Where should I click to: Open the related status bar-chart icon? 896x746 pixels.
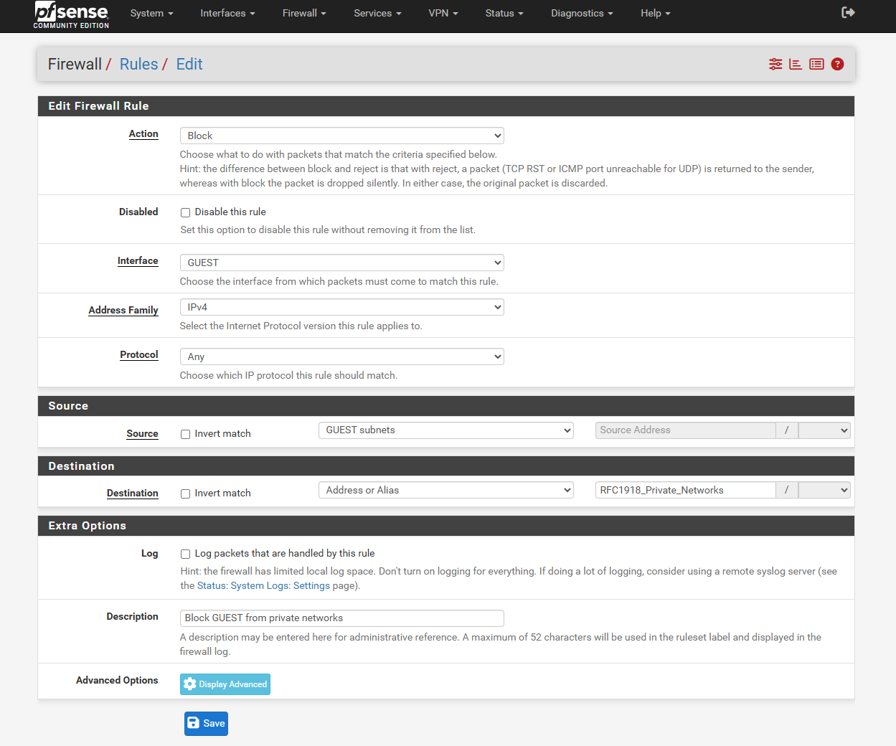[x=796, y=64]
